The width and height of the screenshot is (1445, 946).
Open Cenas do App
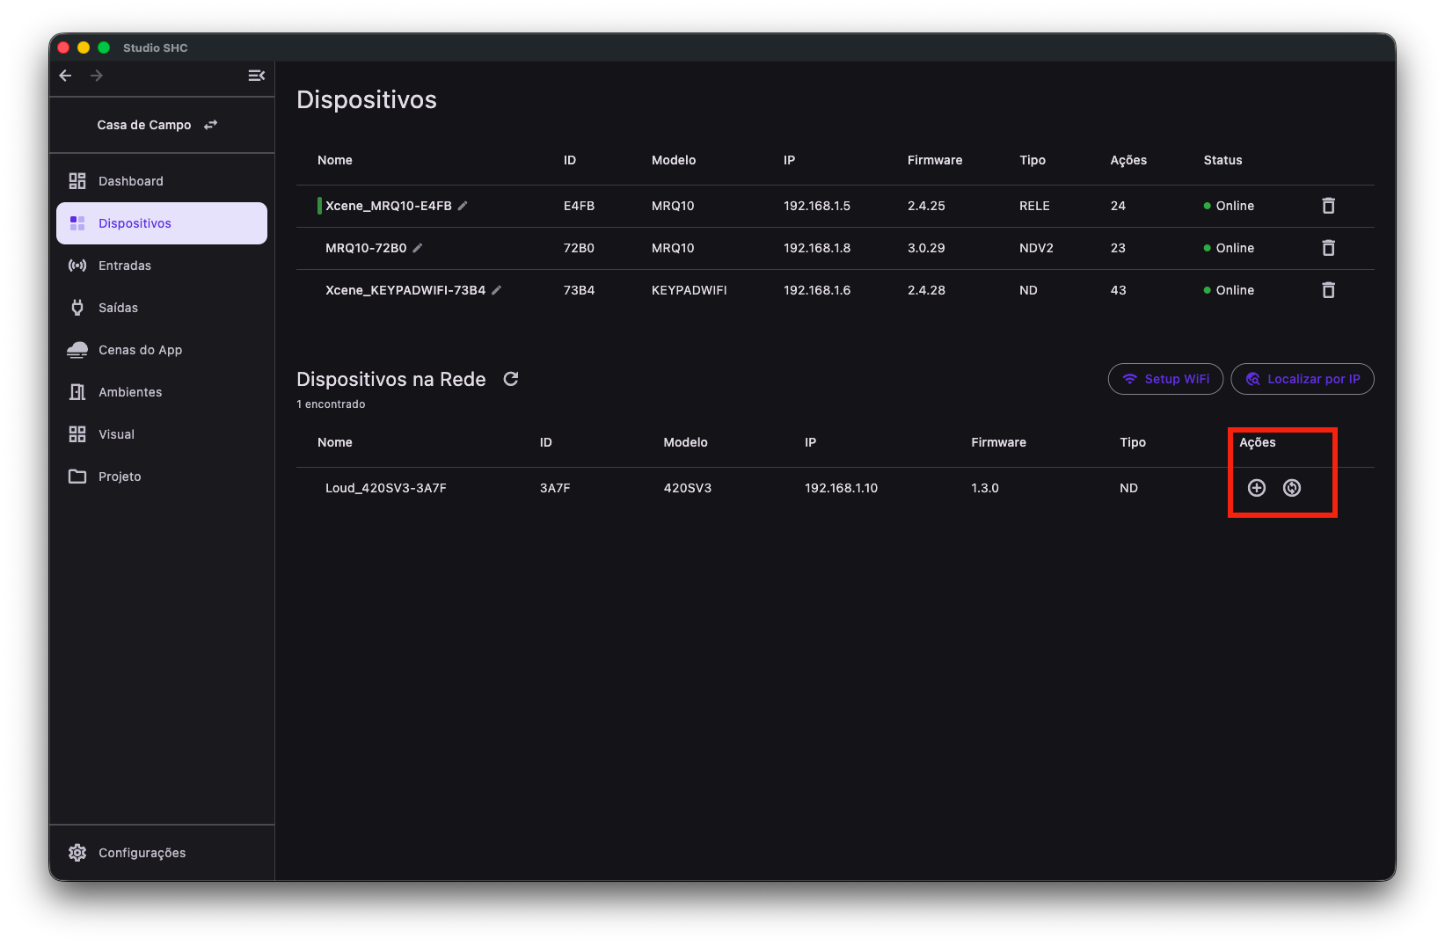pos(162,350)
